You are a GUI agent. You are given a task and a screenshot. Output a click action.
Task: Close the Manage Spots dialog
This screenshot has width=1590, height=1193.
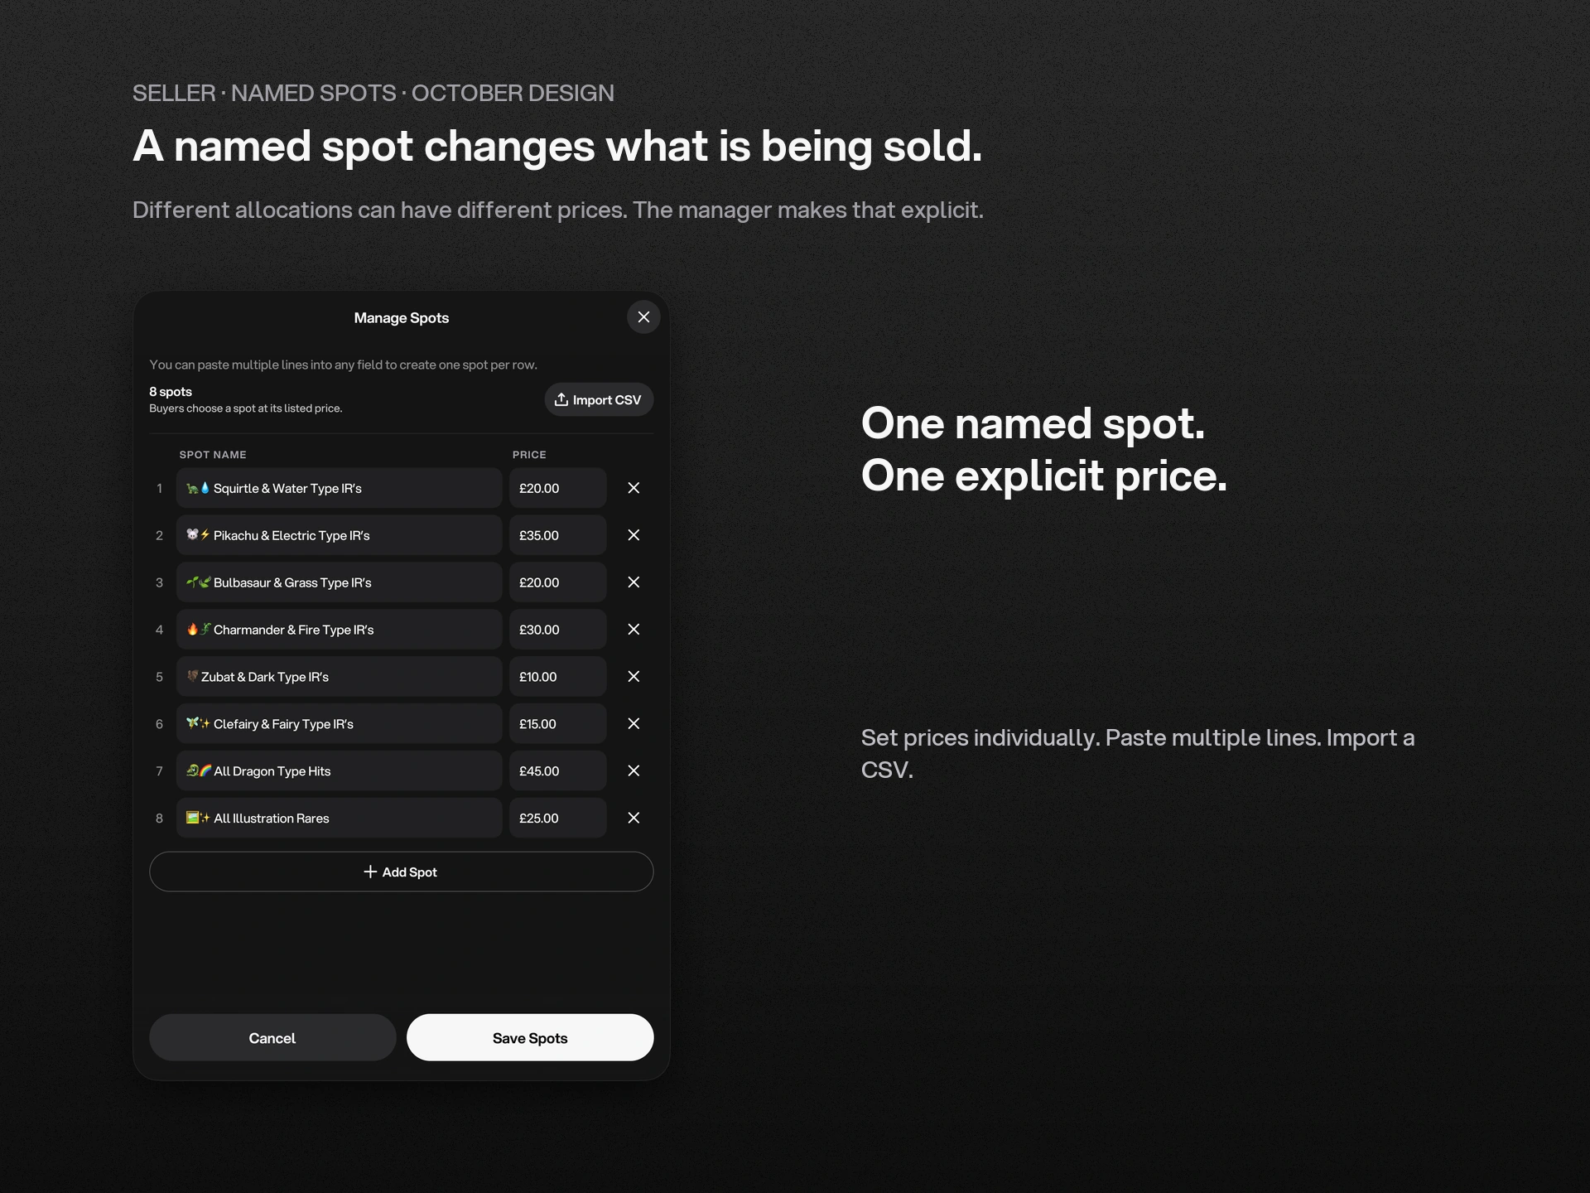[643, 317]
